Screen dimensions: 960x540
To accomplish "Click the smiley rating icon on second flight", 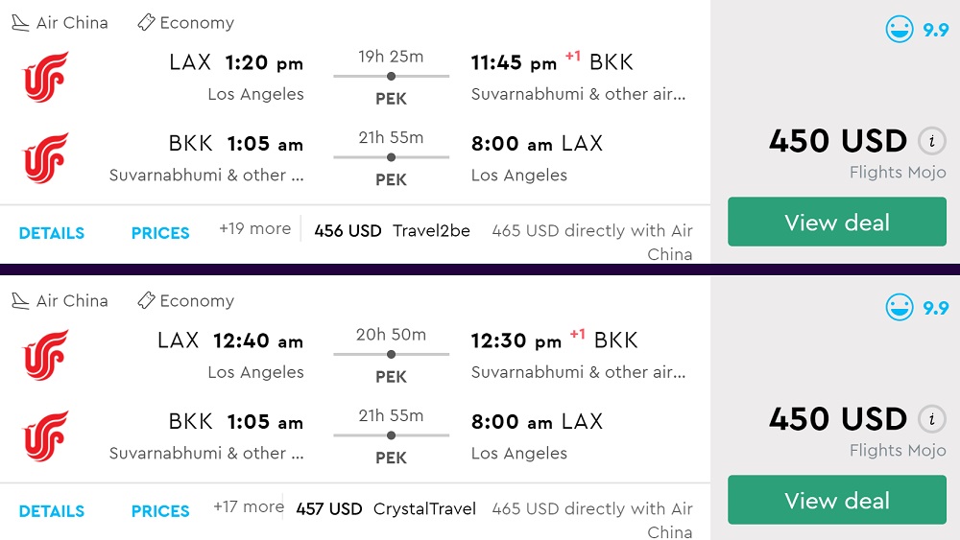I will 900,307.
